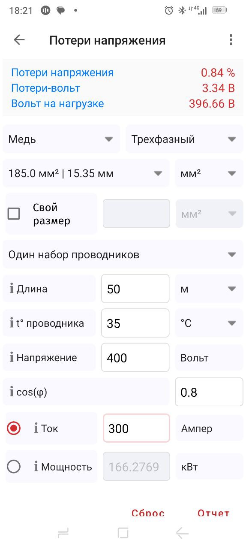Enable the Свой размер checkbox
The image size is (246, 549).
pyautogui.click(x=14, y=214)
